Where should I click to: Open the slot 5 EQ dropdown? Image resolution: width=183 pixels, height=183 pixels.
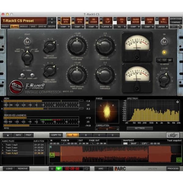[x=120, y=27]
